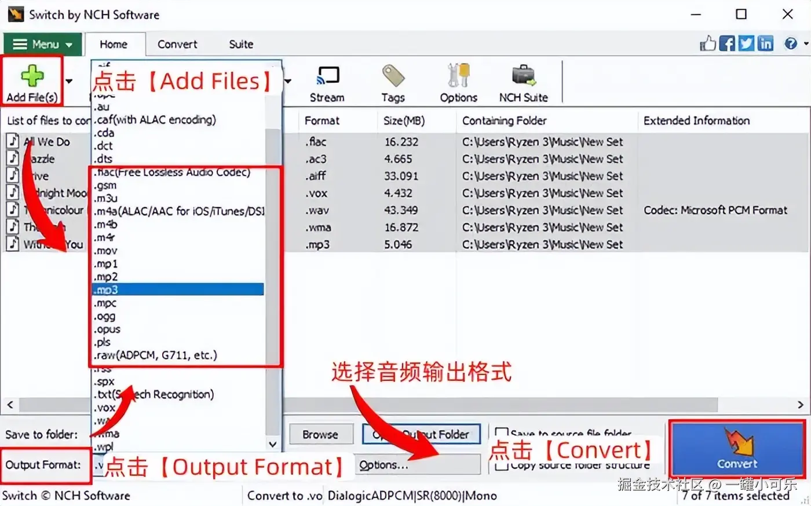This screenshot has height=506, width=811.
Task: Click the big blue Convert button
Action: (737, 449)
